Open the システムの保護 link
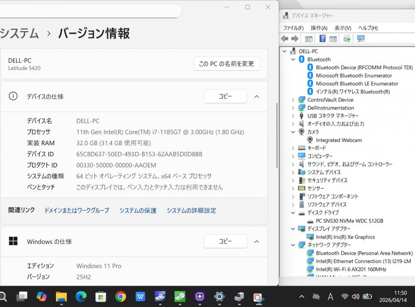This screenshot has width=415, height=307. (138, 210)
